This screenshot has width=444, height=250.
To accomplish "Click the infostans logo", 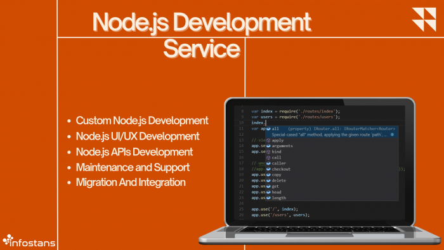I will (29, 241).
